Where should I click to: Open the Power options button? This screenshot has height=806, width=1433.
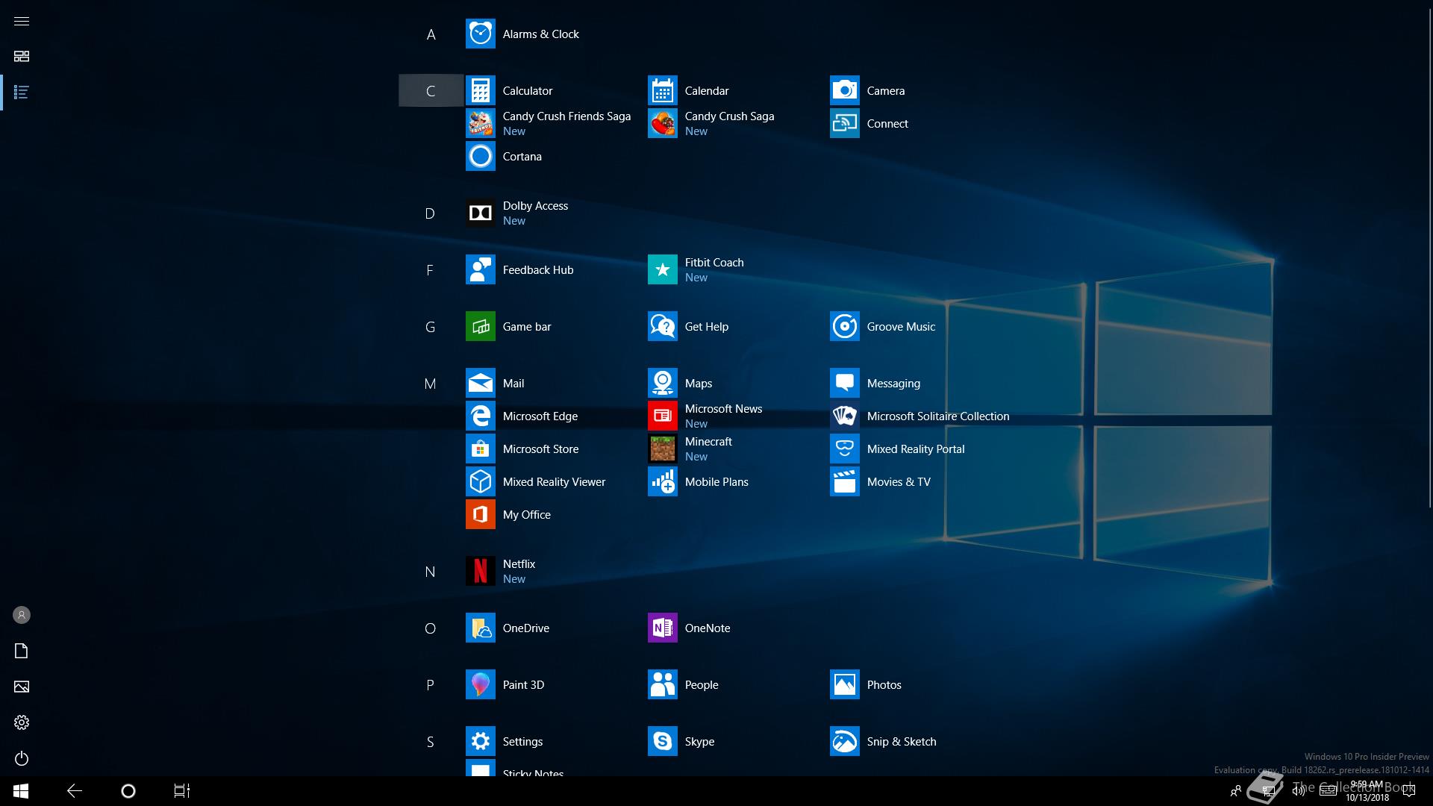[x=22, y=758]
